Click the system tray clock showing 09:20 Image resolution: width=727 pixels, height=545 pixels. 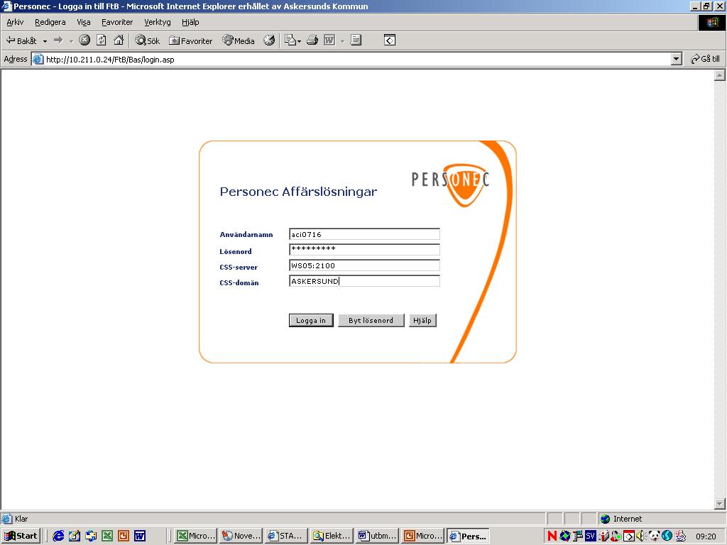click(x=706, y=536)
